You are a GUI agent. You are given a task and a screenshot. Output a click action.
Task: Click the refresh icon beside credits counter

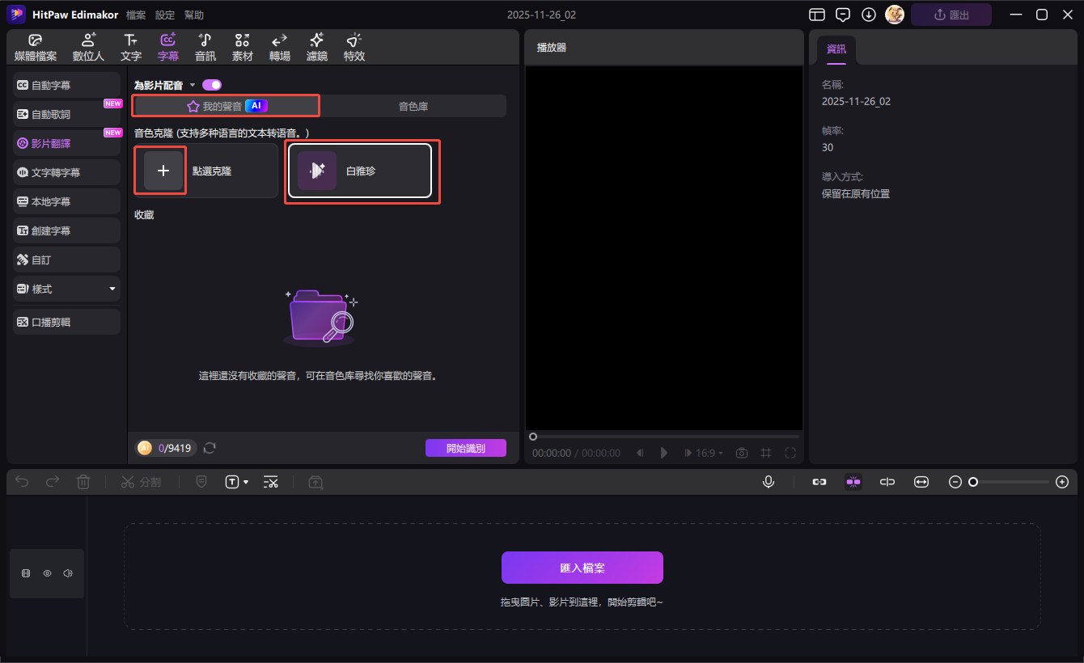click(210, 448)
